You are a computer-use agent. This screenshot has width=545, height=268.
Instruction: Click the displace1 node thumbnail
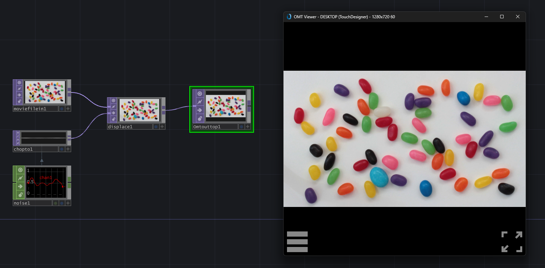pyautogui.click(x=139, y=110)
